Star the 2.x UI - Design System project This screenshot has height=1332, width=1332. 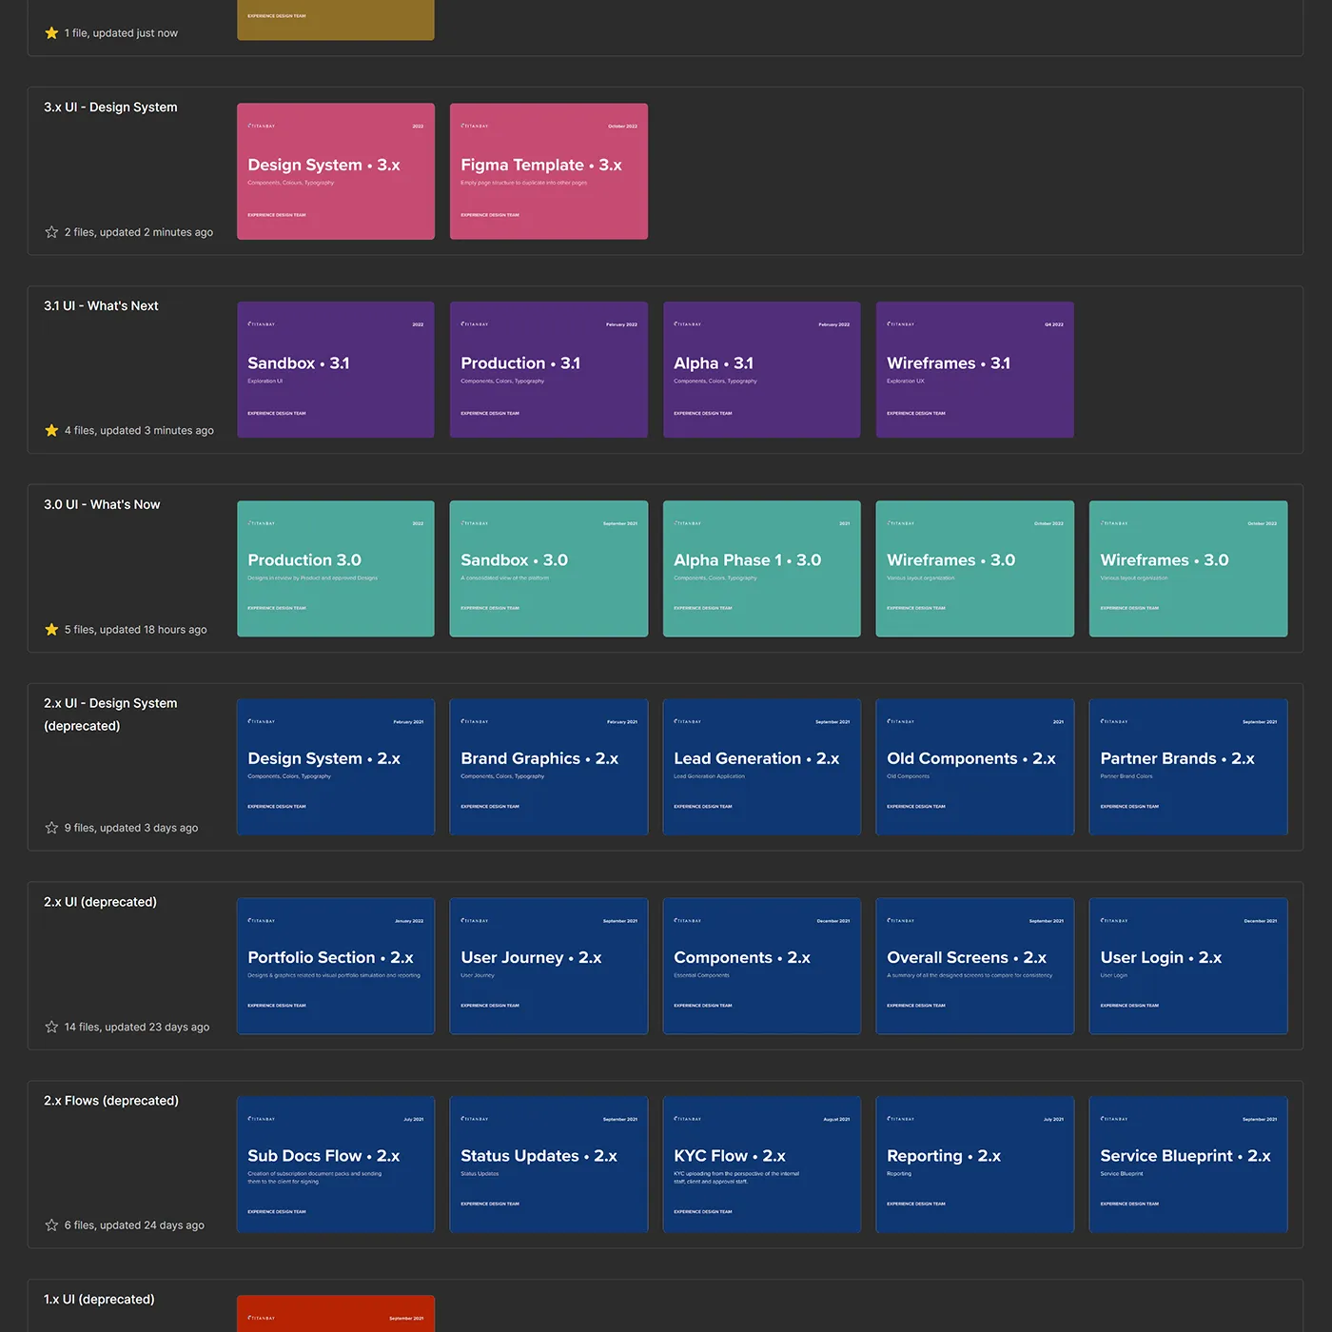[51, 828]
